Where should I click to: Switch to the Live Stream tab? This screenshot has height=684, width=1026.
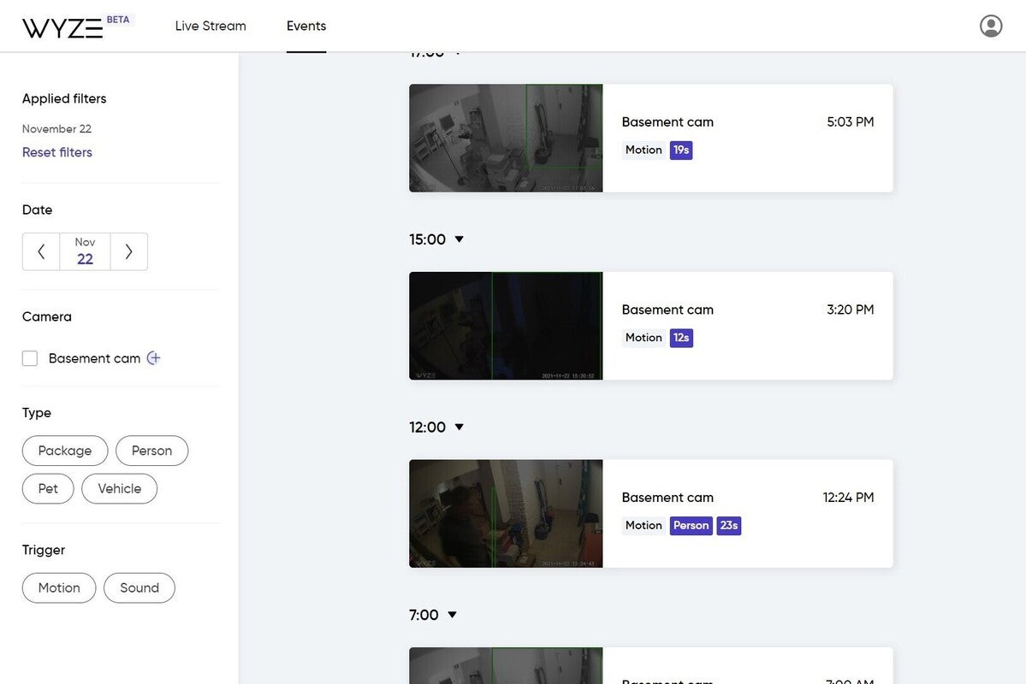point(211,27)
